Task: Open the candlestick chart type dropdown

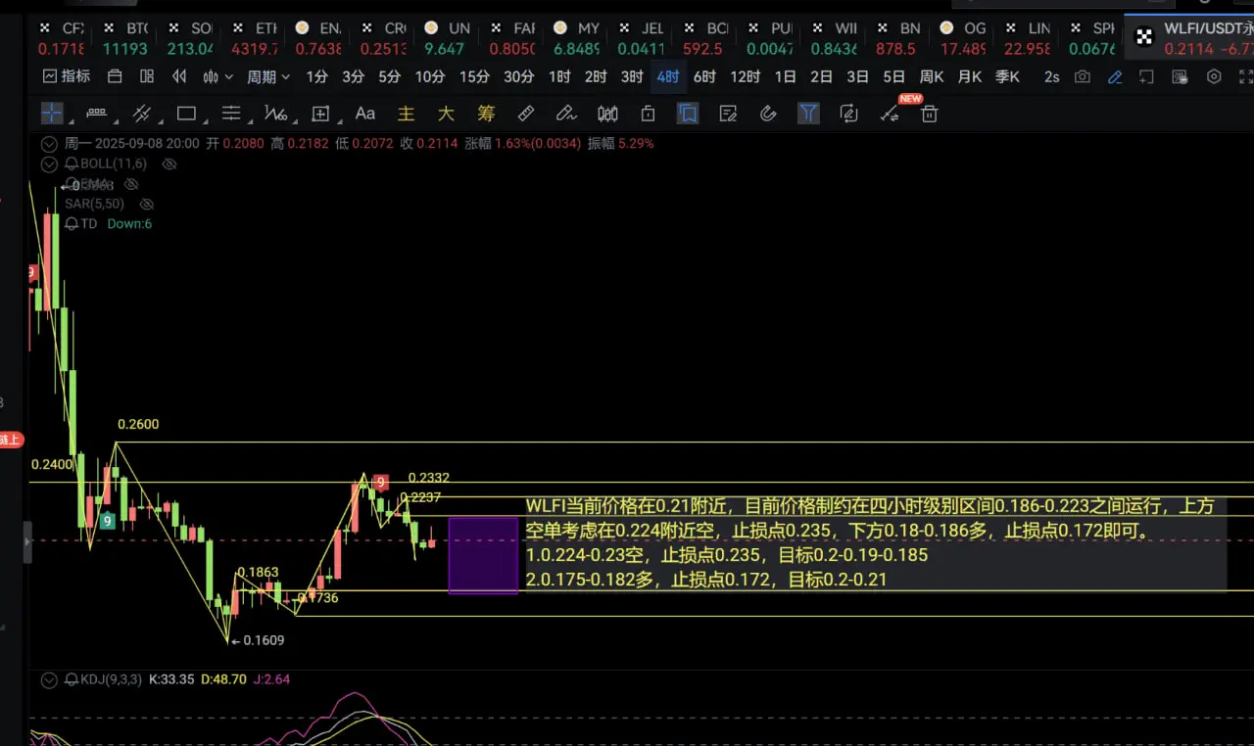Action: tap(217, 76)
